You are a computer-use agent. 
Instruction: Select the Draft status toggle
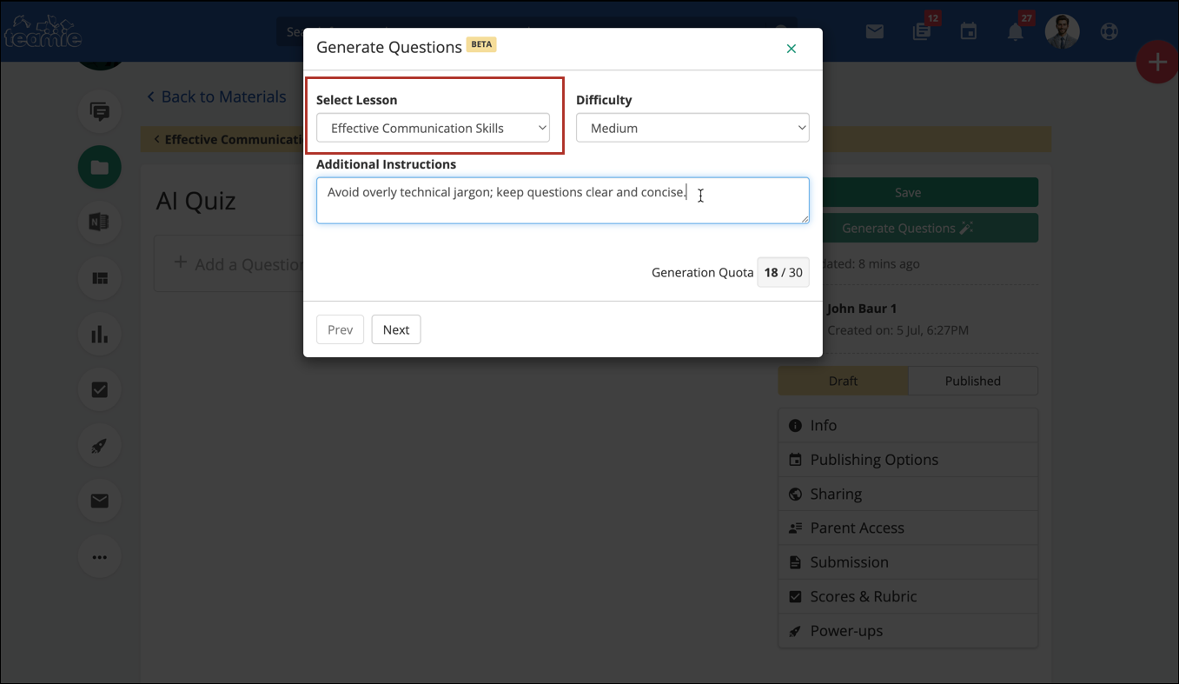click(843, 381)
